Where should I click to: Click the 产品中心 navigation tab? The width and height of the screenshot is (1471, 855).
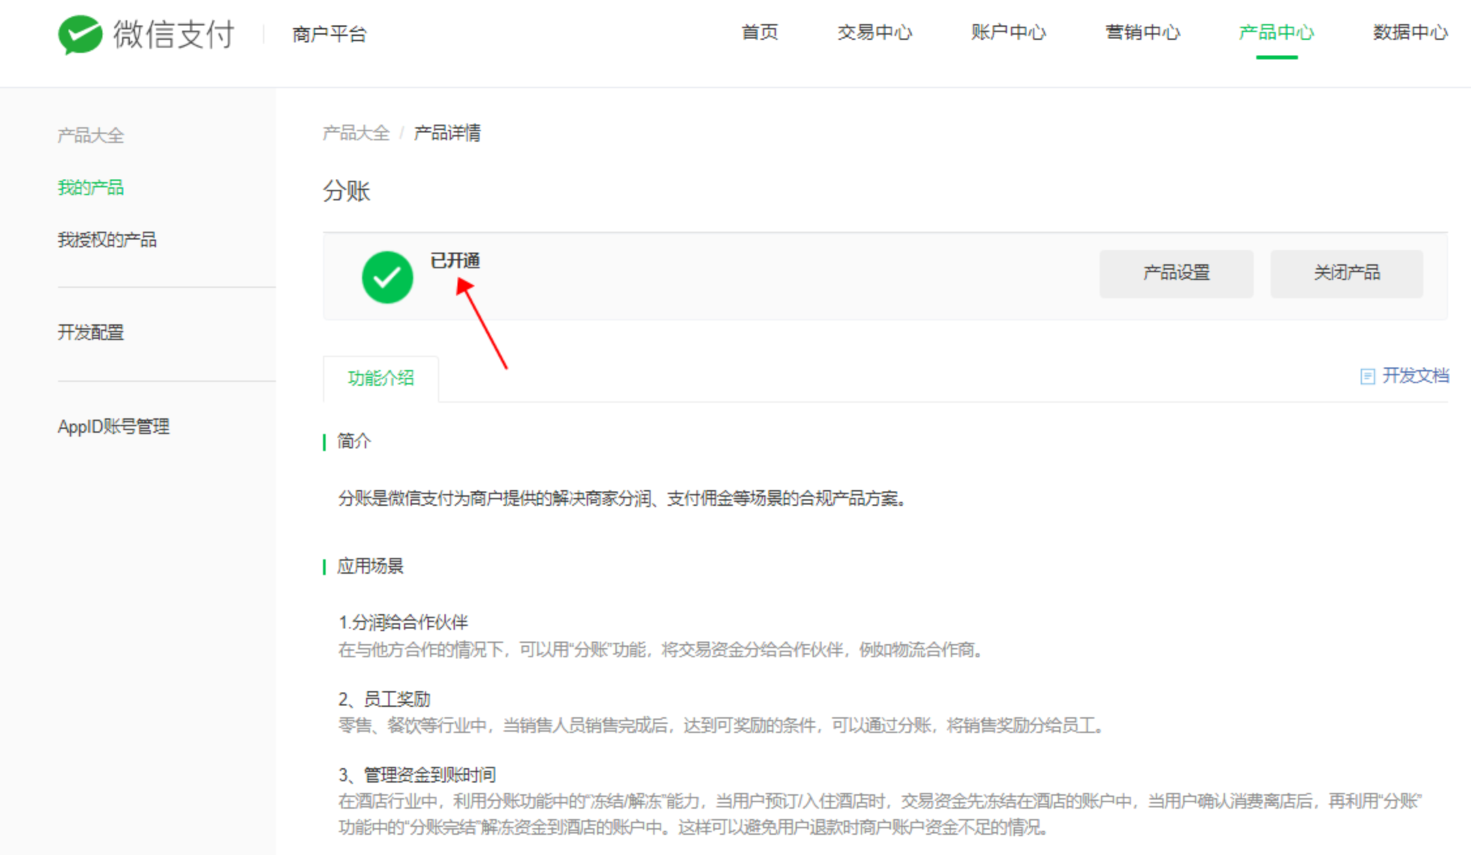(1276, 32)
